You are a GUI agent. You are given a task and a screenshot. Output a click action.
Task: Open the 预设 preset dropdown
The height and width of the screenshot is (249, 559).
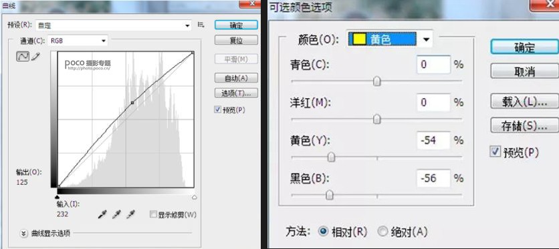[114, 25]
